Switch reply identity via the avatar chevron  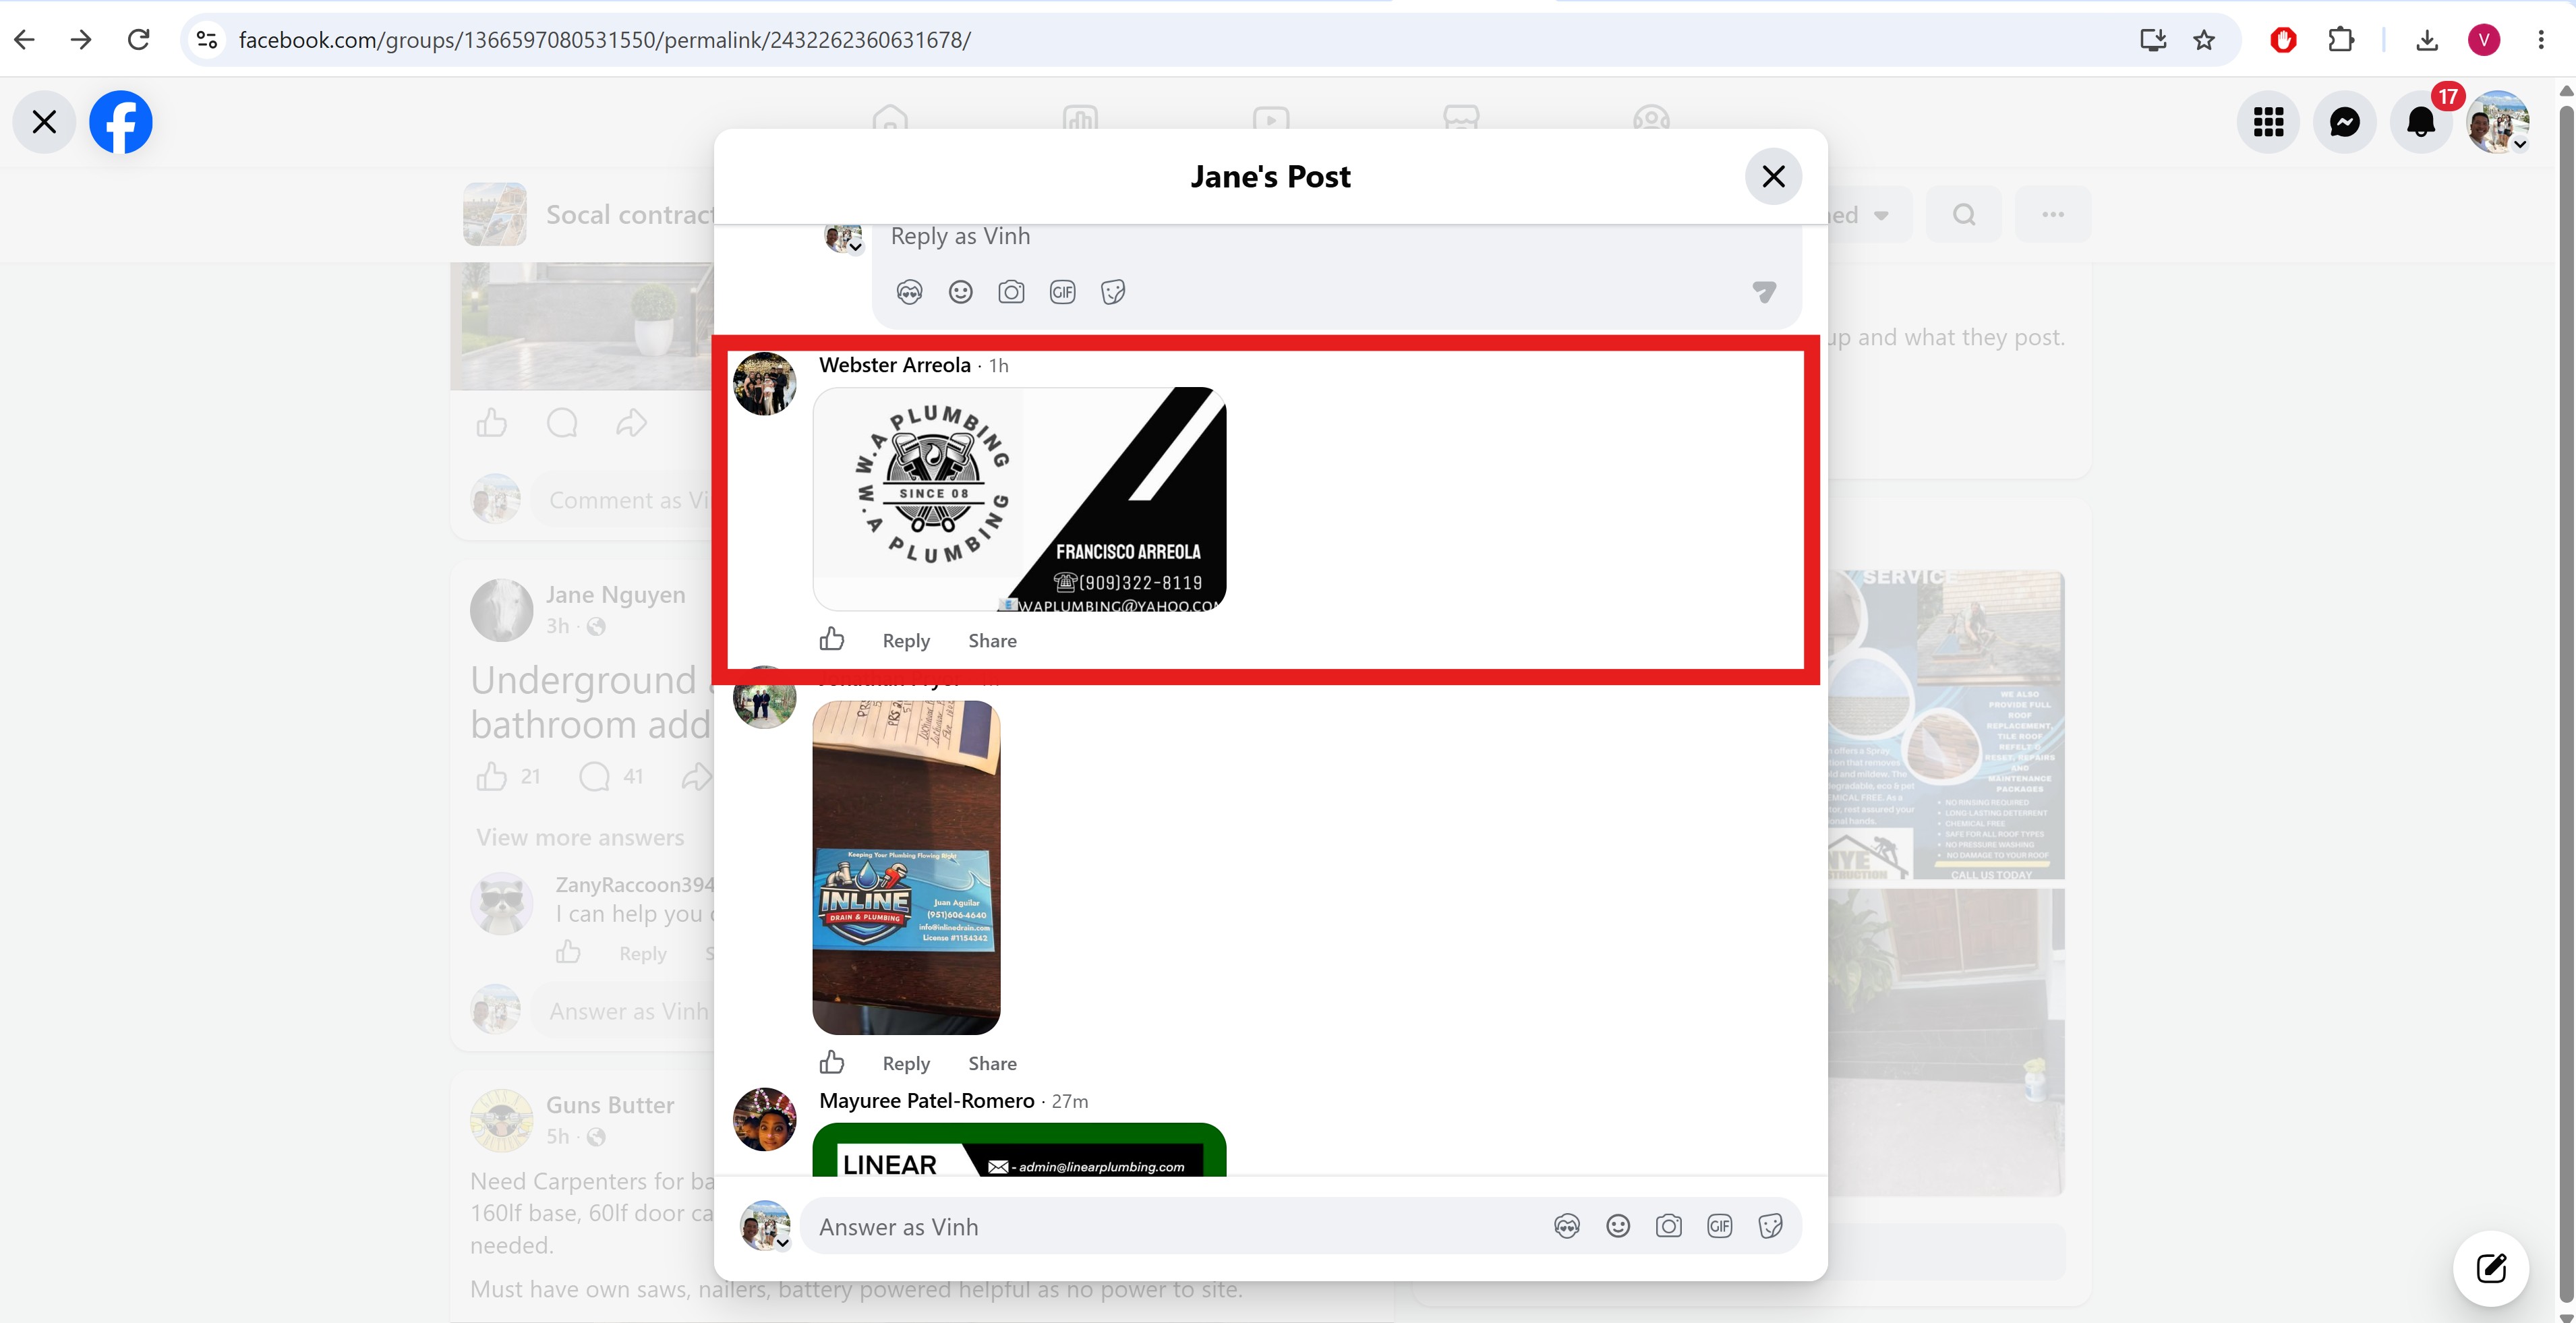(856, 246)
